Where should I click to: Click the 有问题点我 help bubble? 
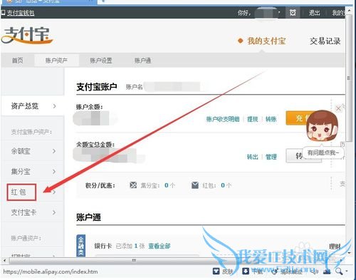(323, 152)
